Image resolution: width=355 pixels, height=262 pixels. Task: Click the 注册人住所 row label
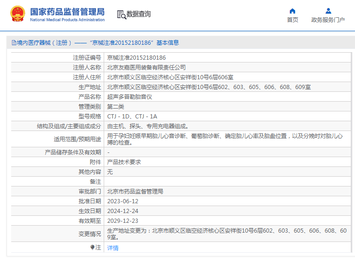(x=87, y=77)
